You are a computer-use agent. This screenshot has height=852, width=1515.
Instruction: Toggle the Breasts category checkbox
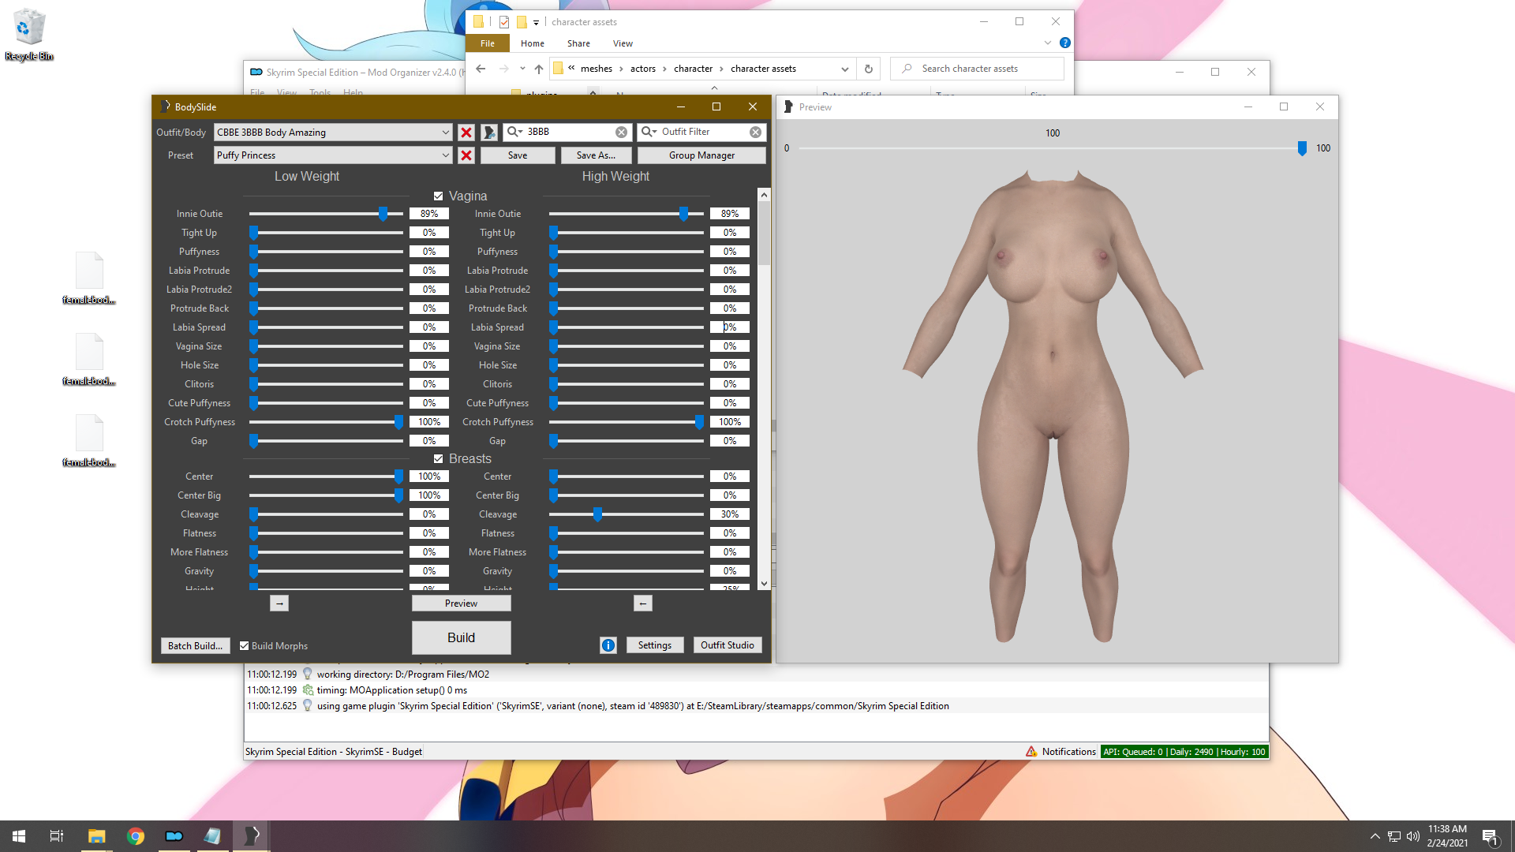[x=439, y=459]
